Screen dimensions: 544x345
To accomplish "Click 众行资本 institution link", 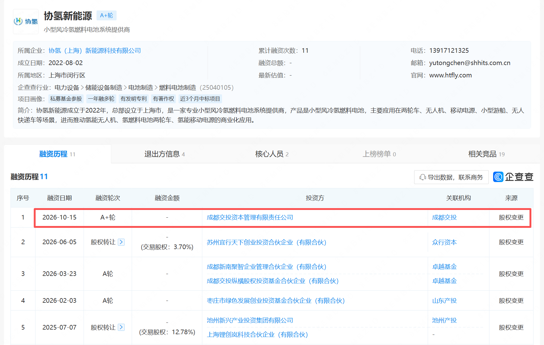I will 444,242.
